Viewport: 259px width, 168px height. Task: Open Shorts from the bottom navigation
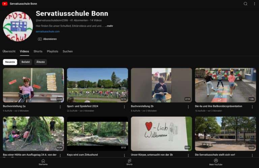coord(129,162)
